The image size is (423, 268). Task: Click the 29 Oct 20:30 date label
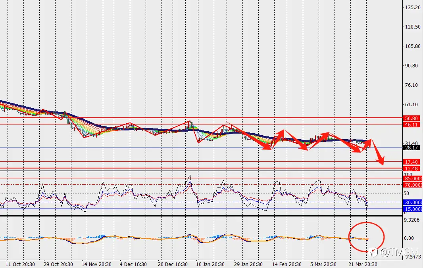[58, 264]
